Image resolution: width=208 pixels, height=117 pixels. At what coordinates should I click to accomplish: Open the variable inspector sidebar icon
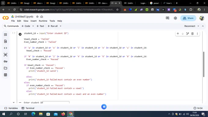6,55
